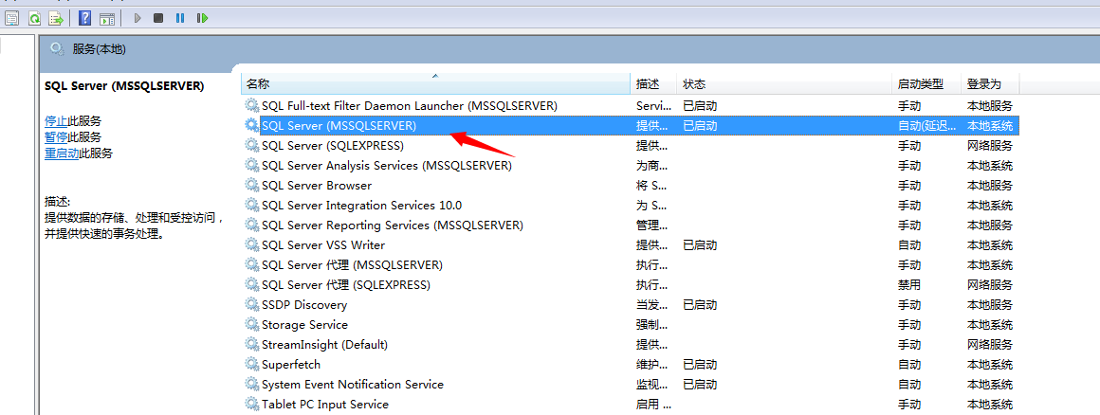
Task: Click the Restart Service toolbar icon
Action: 202,18
